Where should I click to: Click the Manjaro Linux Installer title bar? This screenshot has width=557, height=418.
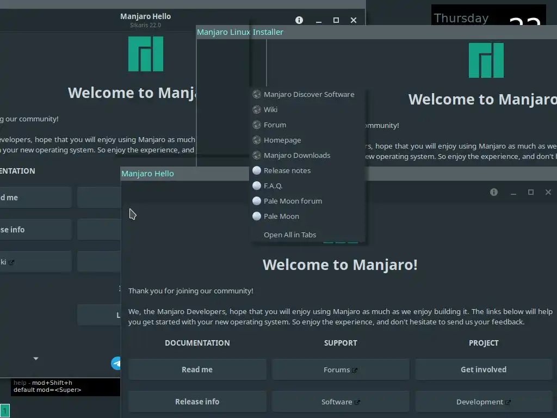pos(376,32)
